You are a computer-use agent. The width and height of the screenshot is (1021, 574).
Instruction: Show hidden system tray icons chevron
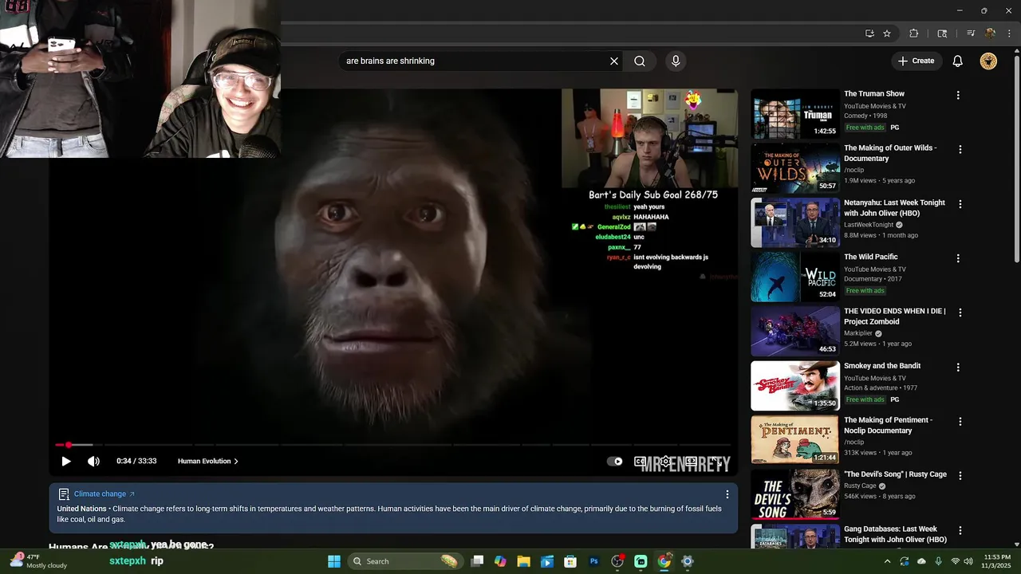887,561
